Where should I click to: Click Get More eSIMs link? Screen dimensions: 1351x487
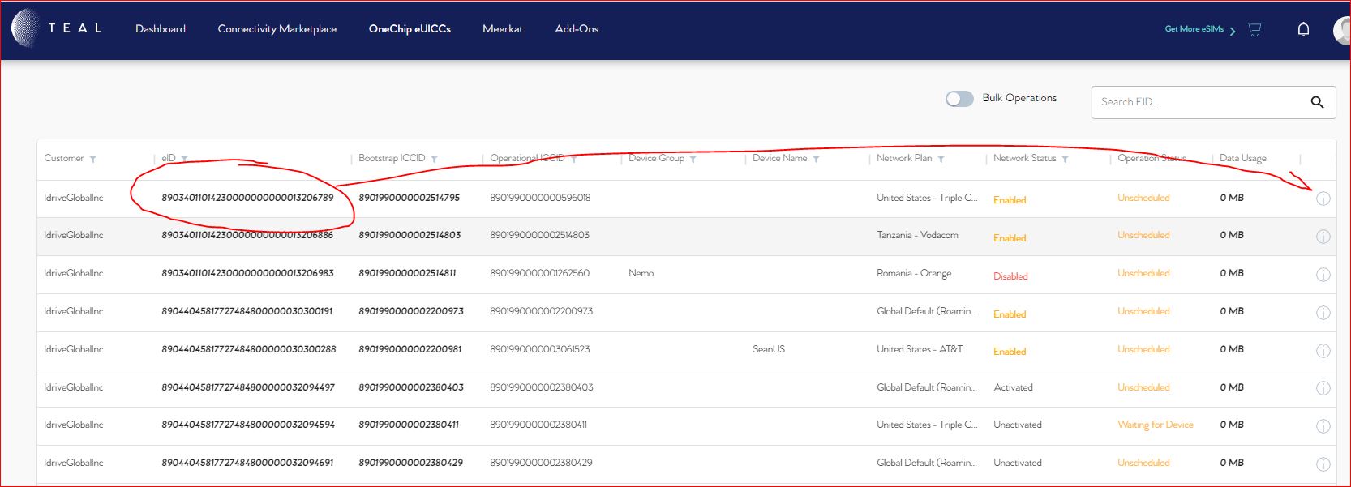[x=1199, y=29]
